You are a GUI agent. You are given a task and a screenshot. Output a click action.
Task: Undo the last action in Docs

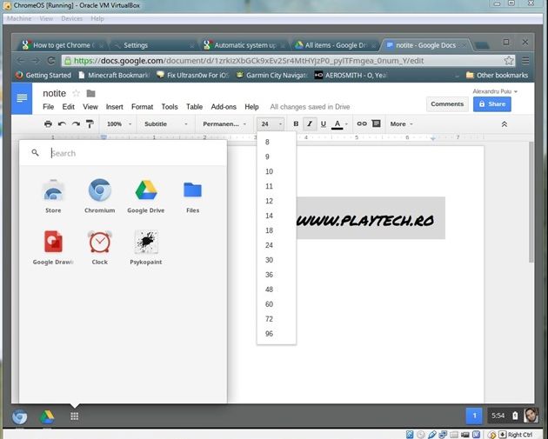click(x=62, y=124)
